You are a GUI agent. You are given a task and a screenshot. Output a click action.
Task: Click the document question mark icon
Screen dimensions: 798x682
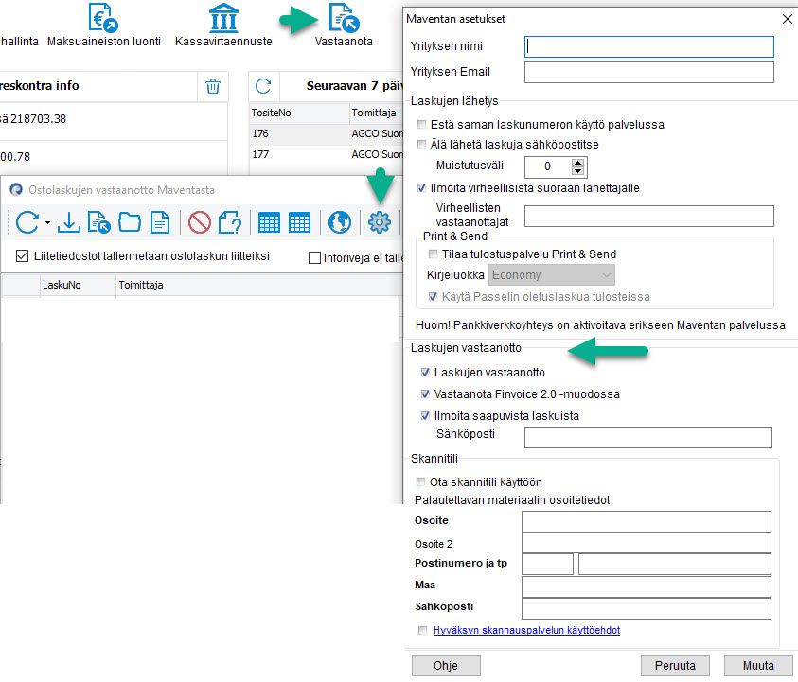(230, 222)
